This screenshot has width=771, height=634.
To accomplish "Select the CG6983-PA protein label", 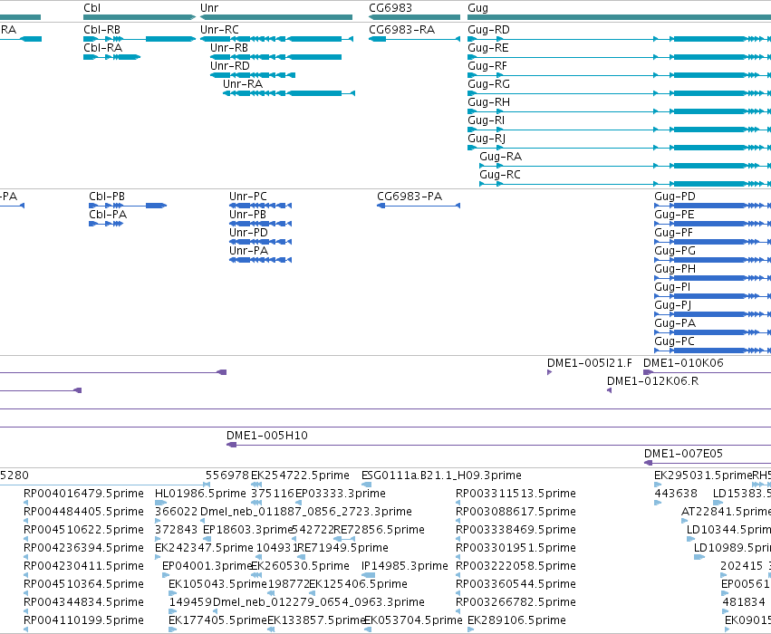I will [x=410, y=197].
